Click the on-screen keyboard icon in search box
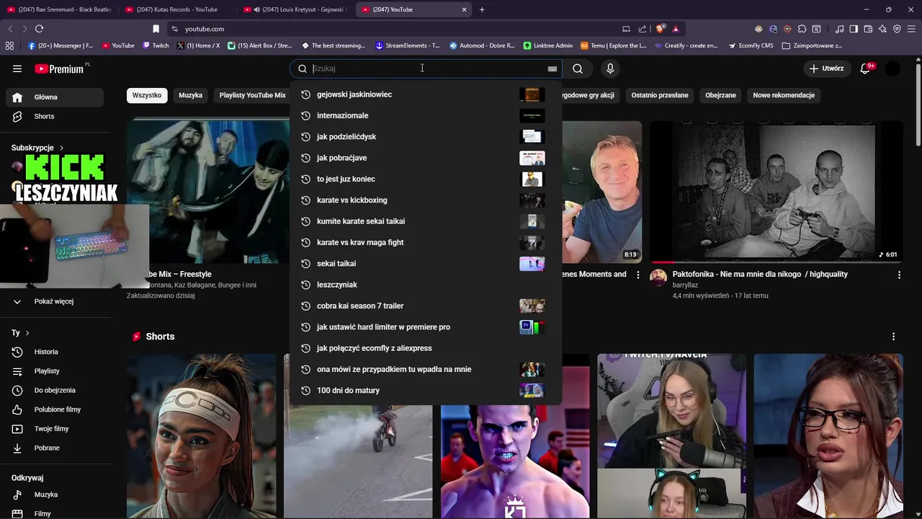The image size is (922, 519). 552,68
